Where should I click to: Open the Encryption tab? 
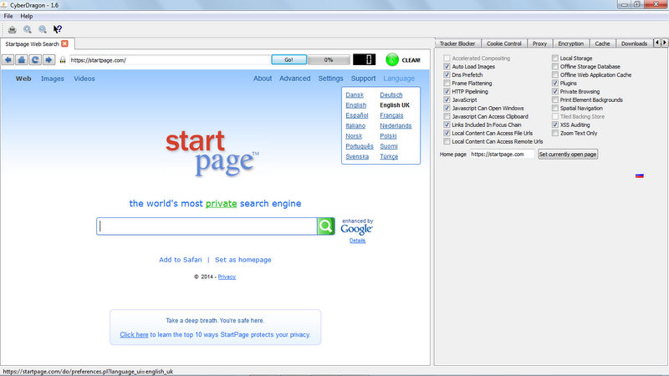571,43
